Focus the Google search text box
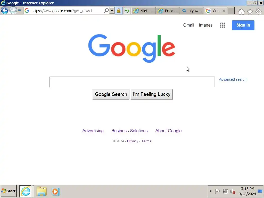The image size is (264, 198). [x=132, y=82]
